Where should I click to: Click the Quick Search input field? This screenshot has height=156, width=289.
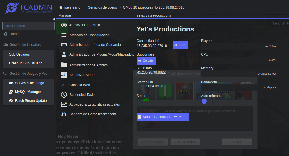click(x=28, y=26)
